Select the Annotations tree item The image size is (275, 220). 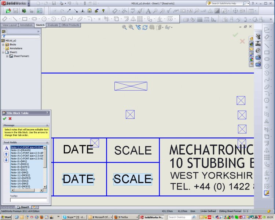(14, 48)
